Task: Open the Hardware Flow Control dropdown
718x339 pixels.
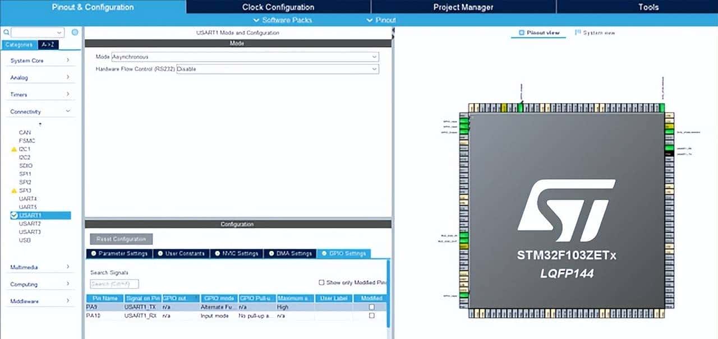Action: click(x=278, y=69)
